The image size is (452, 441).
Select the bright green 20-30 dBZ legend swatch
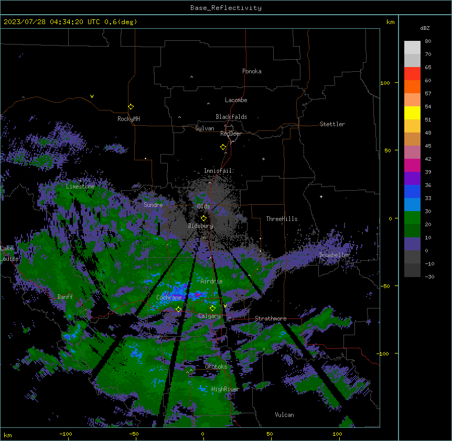click(412, 218)
